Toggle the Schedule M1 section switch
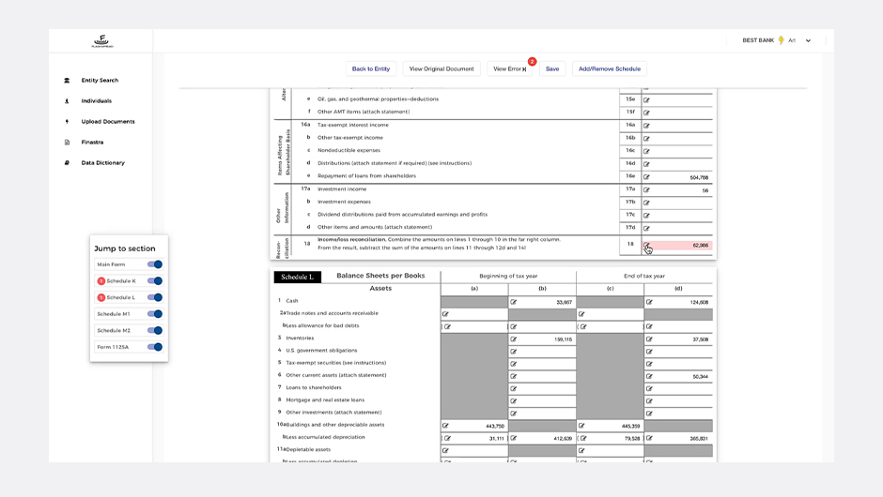This screenshot has height=497, width=883. click(x=155, y=314)
